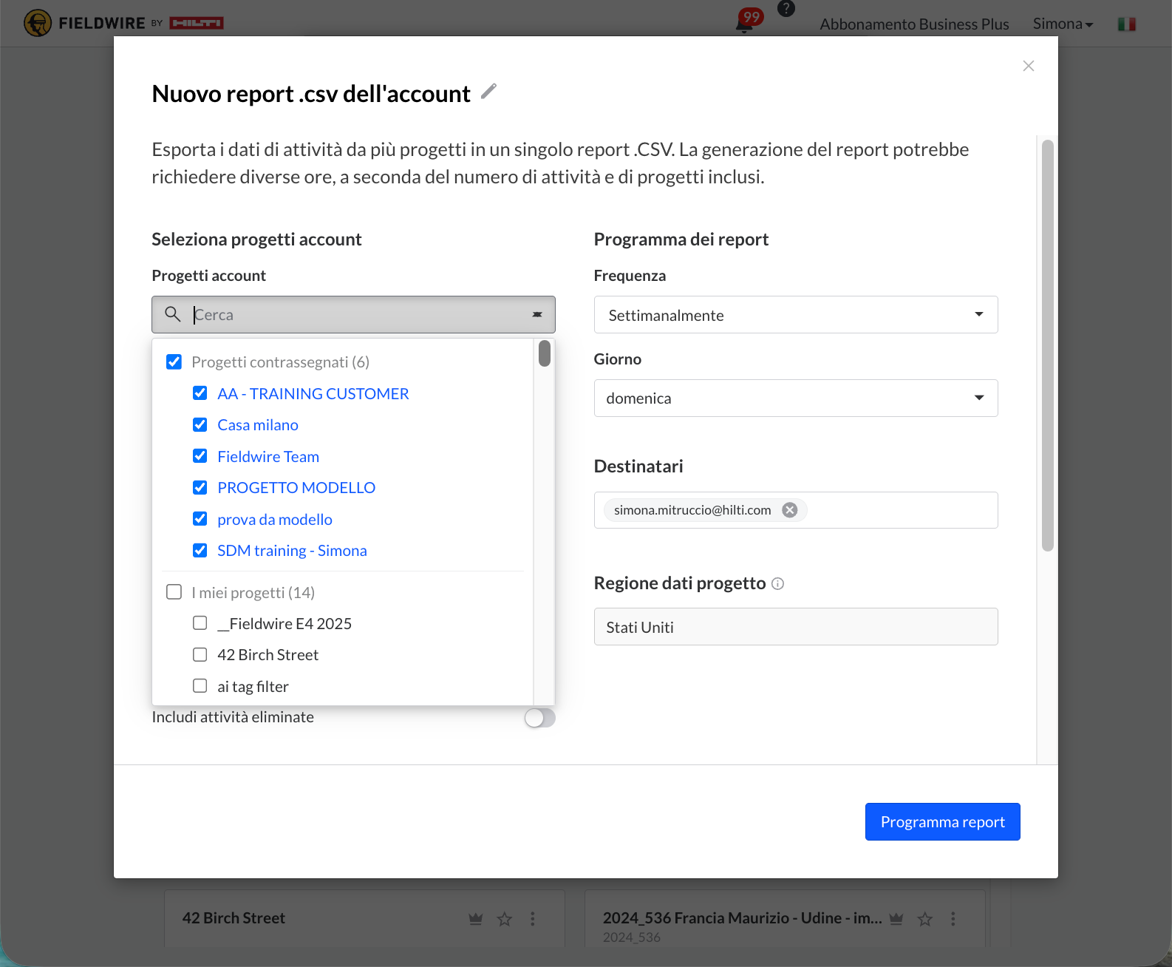Click the help question mark icon
Image resolution: width=1172 pixels, height=967 pixels.
point(786,9)
